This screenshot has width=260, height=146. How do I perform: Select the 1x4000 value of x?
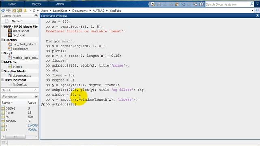[33, 125]
